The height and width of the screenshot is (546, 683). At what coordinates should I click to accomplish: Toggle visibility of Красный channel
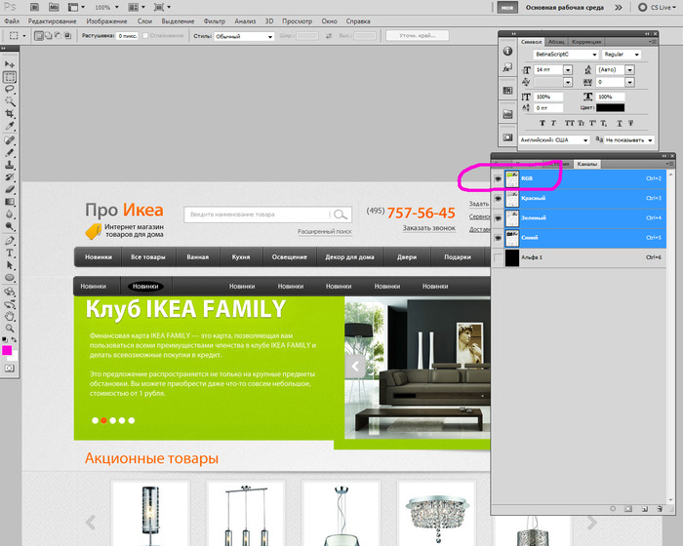coord(498,199)
